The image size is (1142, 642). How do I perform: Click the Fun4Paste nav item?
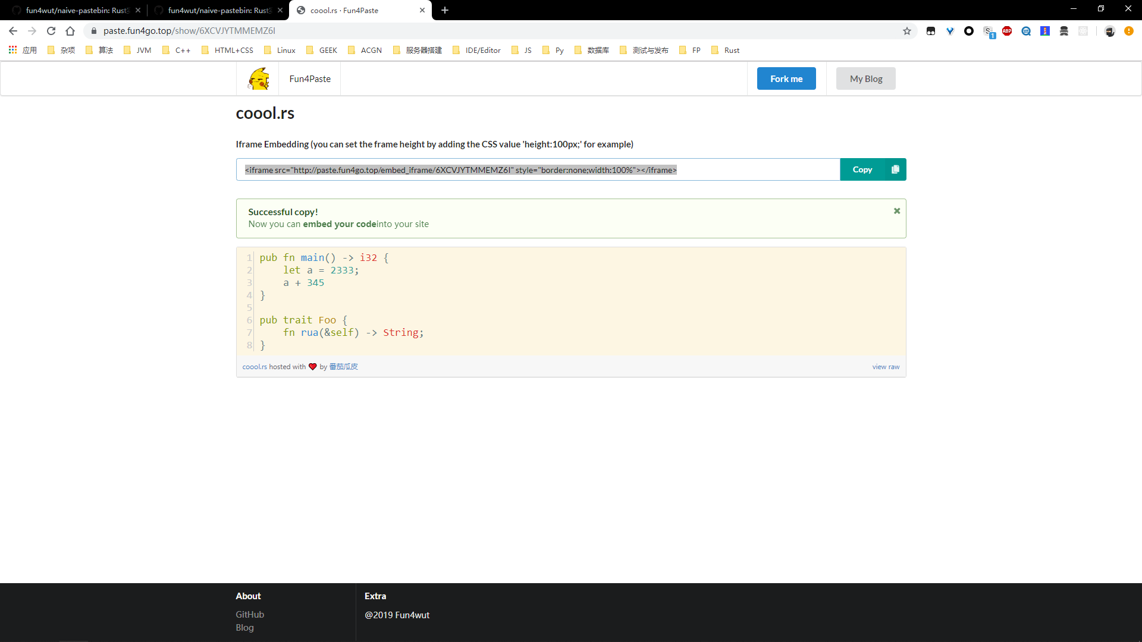(310, 78)
